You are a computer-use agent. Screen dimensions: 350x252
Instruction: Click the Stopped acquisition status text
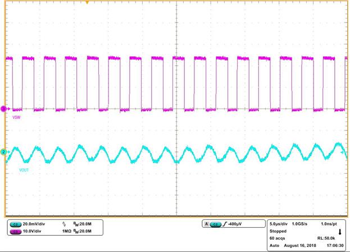(279, 231)
